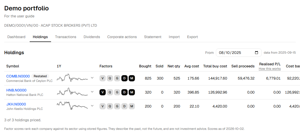Click the Sold column header
300x135 pixels.
point(159,66)
